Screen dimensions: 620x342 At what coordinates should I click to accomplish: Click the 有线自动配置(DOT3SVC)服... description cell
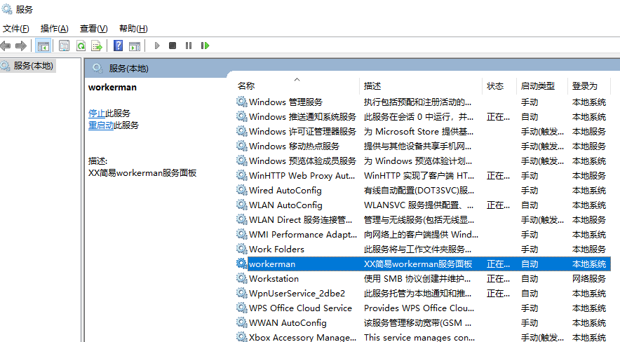419,191
